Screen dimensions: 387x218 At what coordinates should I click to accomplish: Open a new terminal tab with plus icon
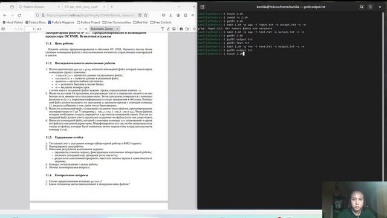[203, 7]
